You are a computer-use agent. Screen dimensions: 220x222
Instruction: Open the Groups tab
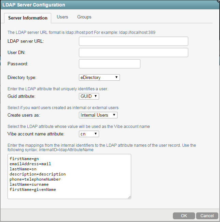tap(84, 17)
